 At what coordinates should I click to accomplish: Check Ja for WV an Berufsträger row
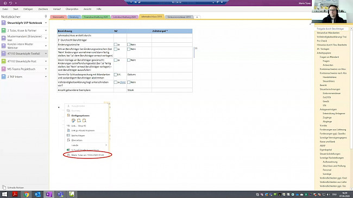click(x=116, y=49)
